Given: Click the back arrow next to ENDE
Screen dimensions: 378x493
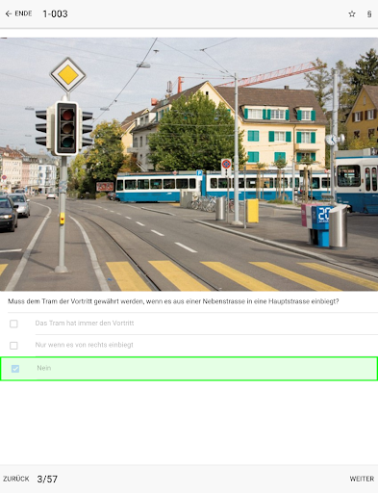Looking at the screenshot, I should (x=9, y=13).
